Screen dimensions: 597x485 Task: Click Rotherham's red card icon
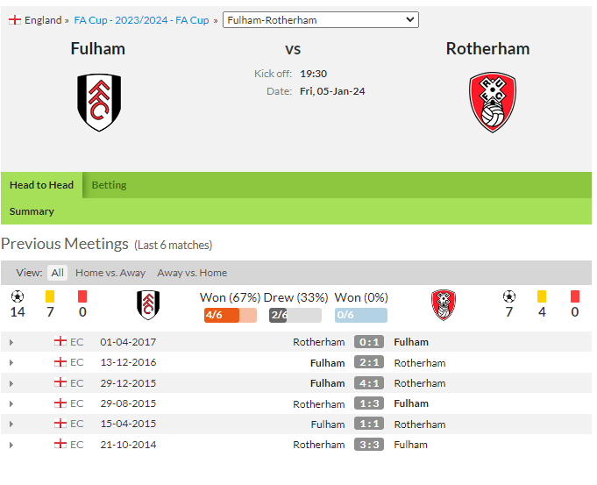[575, 296]
